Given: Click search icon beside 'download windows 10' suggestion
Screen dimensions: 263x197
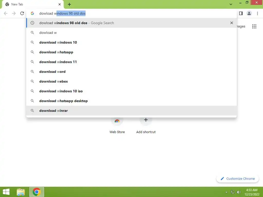Looking at the screenshot, I should pyautogui.click(x=32, y=42).
